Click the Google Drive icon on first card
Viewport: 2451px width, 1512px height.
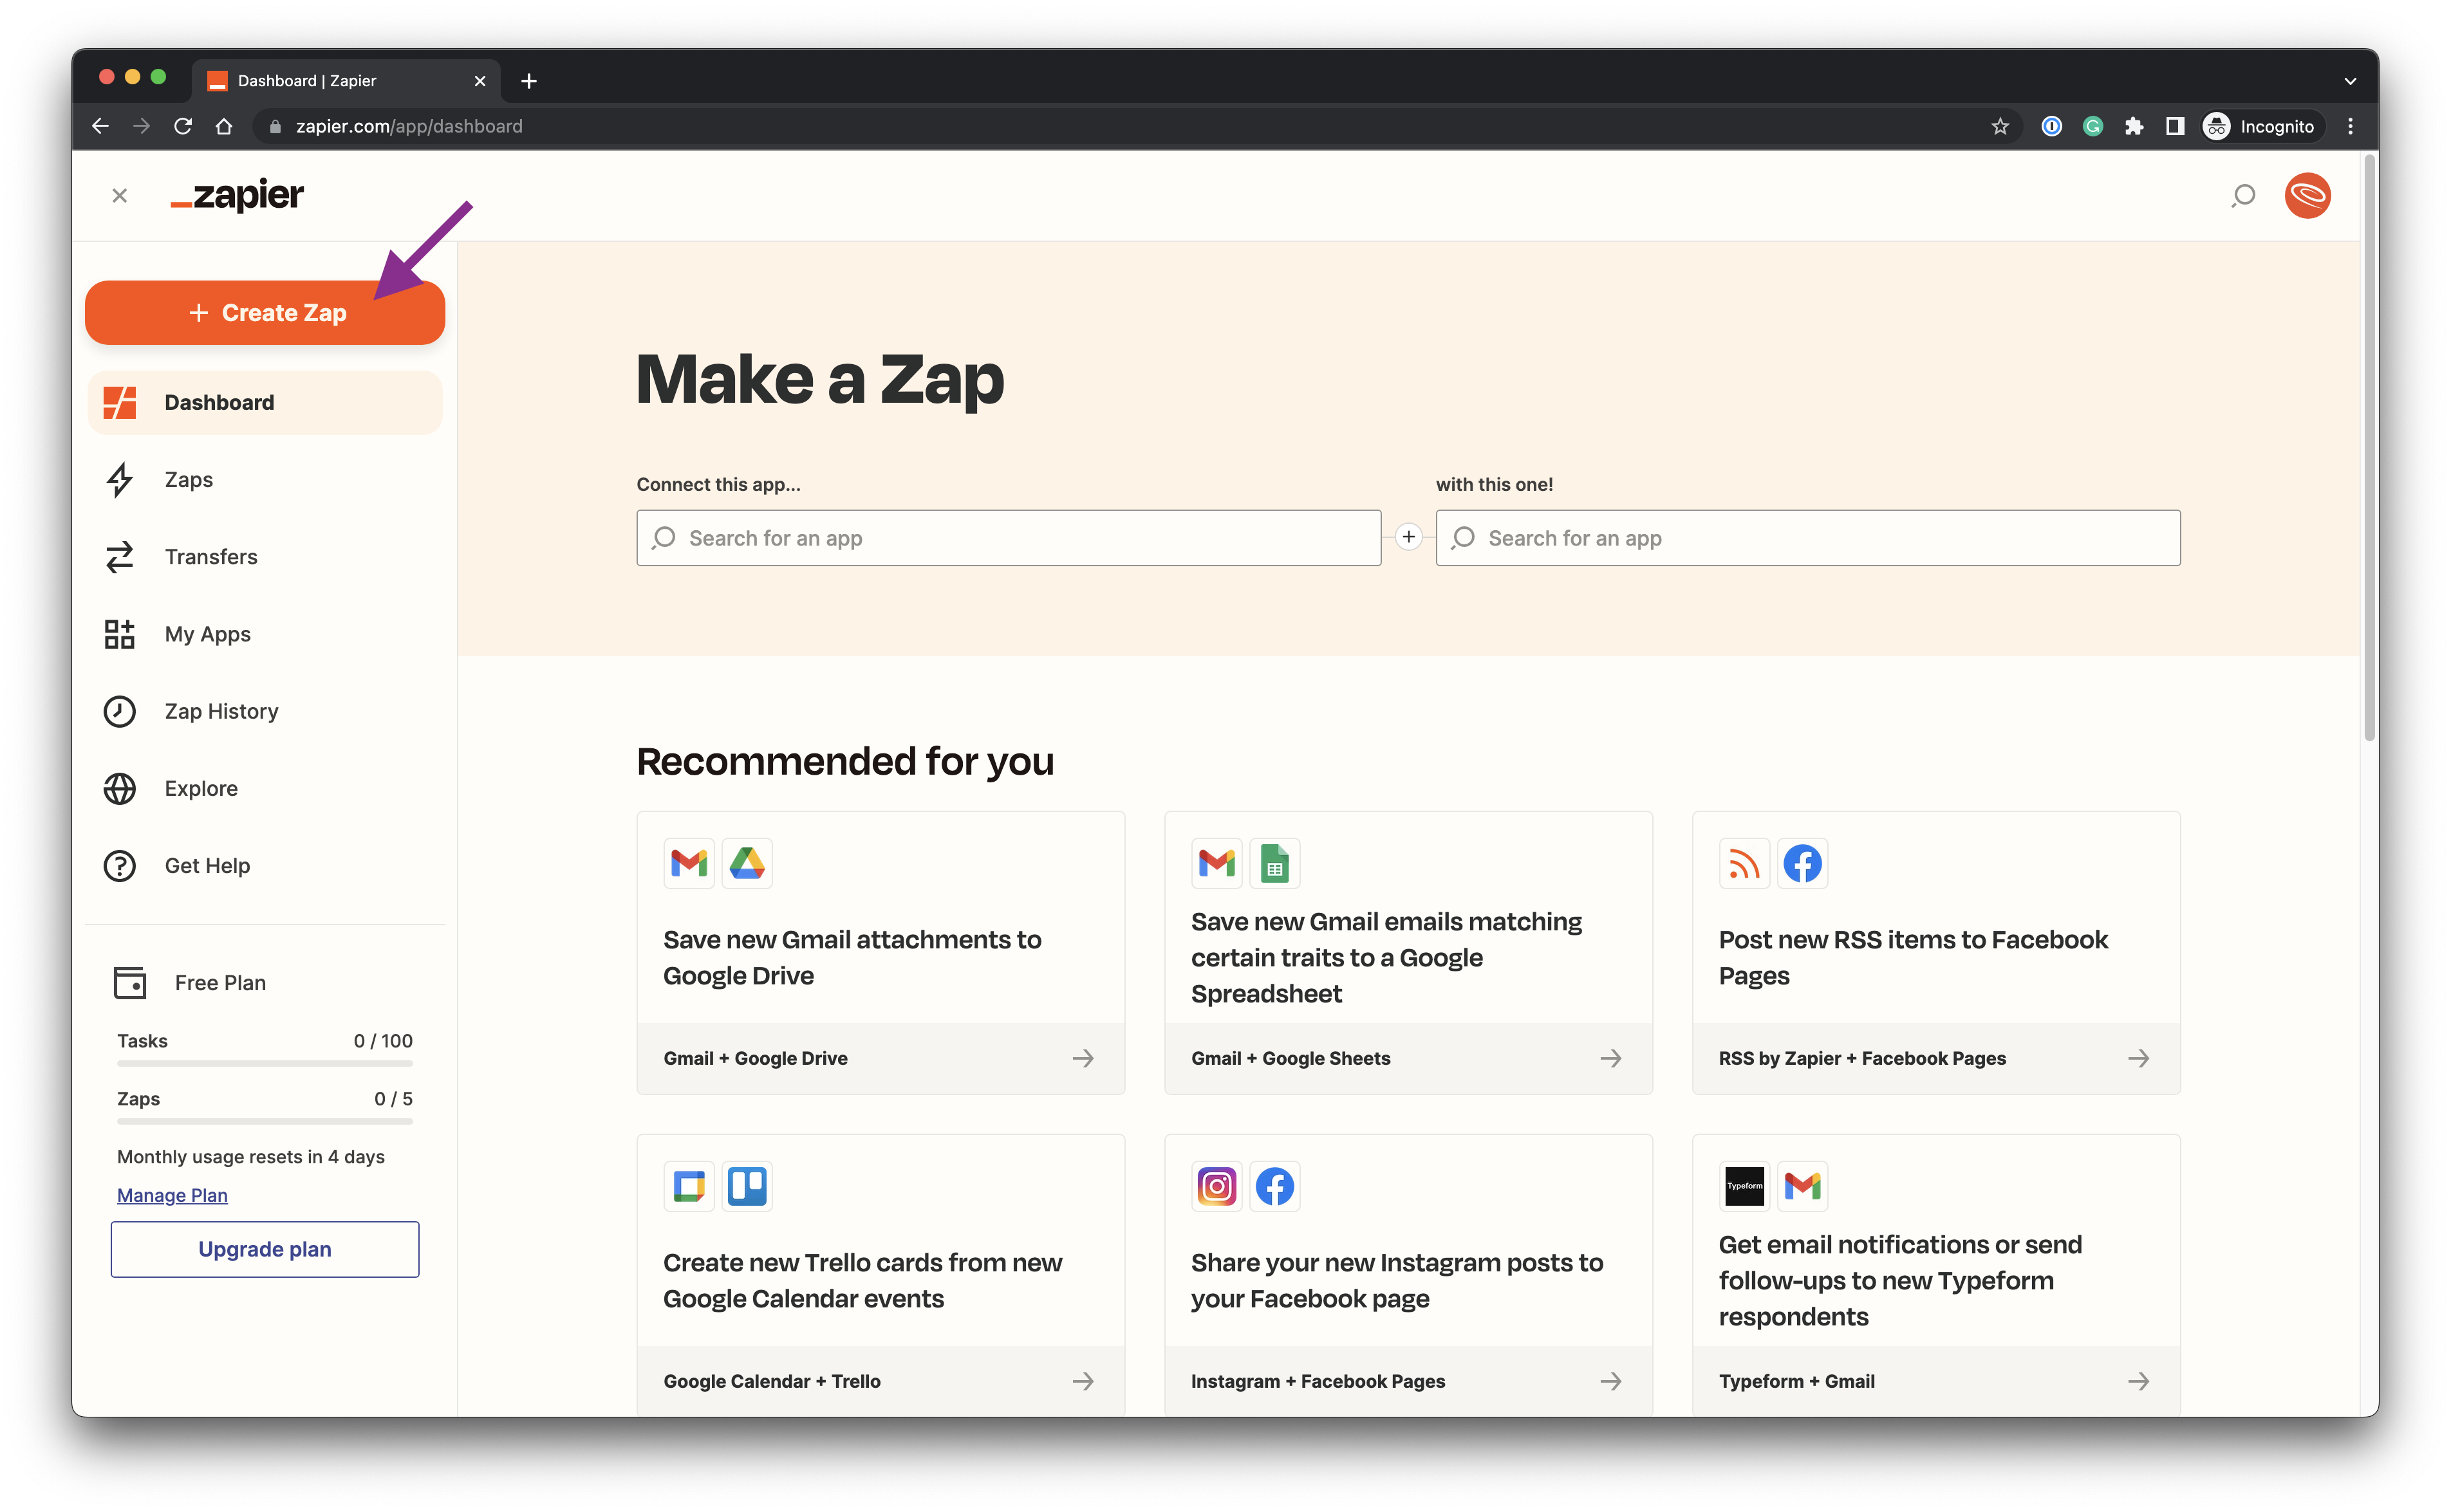tap(746, 863)
